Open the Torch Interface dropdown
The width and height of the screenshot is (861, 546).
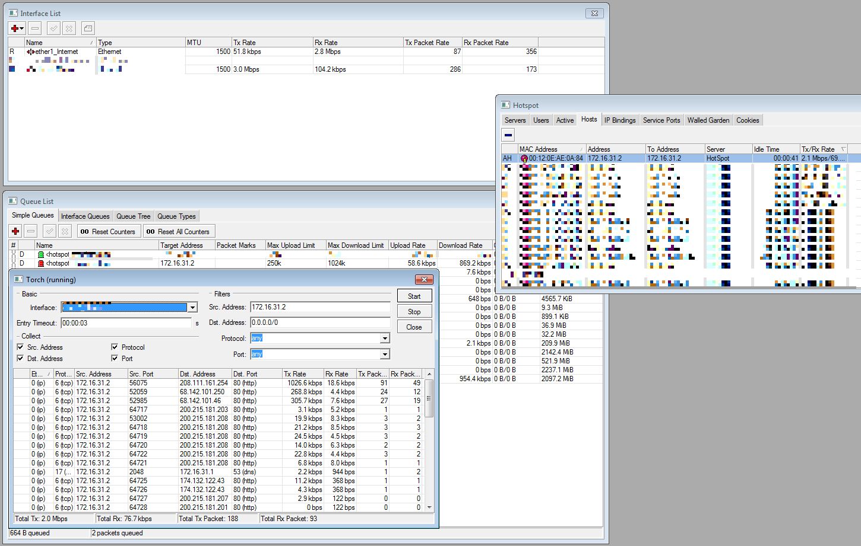pyautogui.click(x=192, y=308)
